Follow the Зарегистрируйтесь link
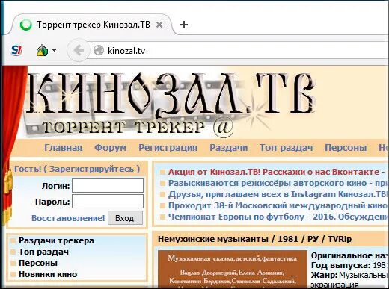Screen dimensions: 389x289 point(92,169)
